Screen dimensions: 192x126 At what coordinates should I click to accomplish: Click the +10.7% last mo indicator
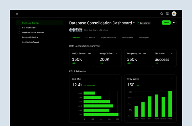(89, 86)
